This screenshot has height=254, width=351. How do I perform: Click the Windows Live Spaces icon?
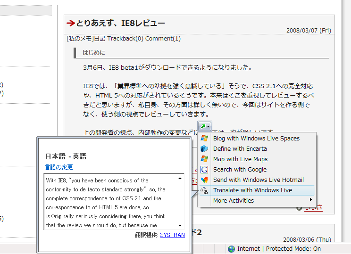pos(204,138)
